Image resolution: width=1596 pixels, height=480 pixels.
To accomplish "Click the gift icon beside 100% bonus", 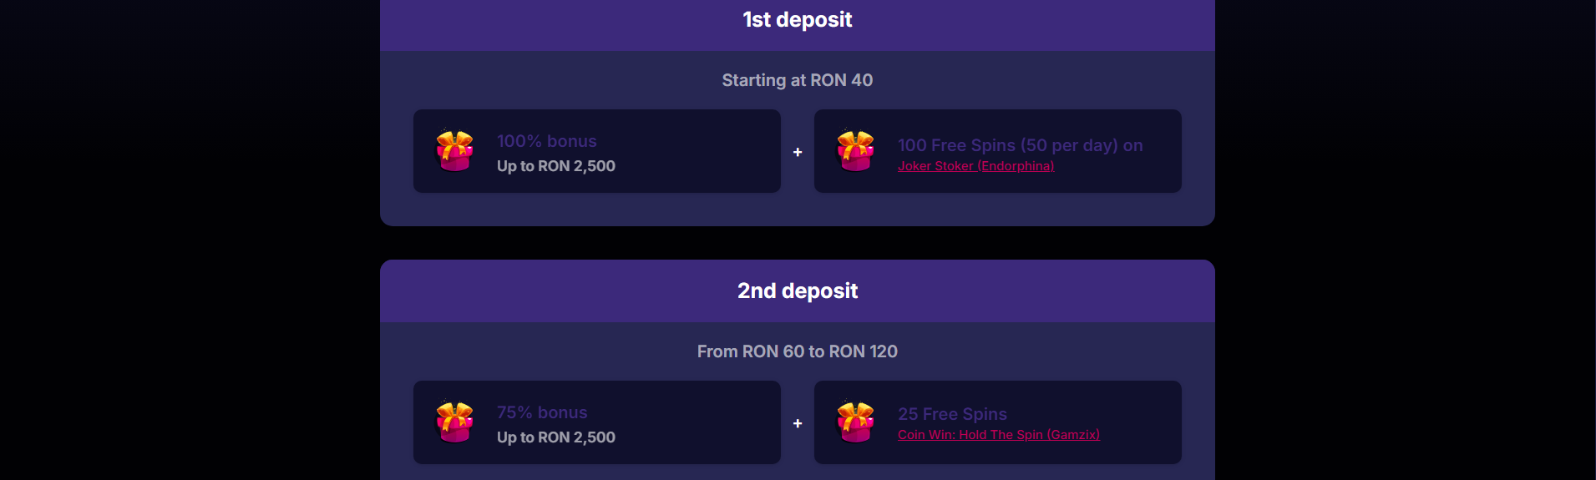I will [x=455, y=151].
